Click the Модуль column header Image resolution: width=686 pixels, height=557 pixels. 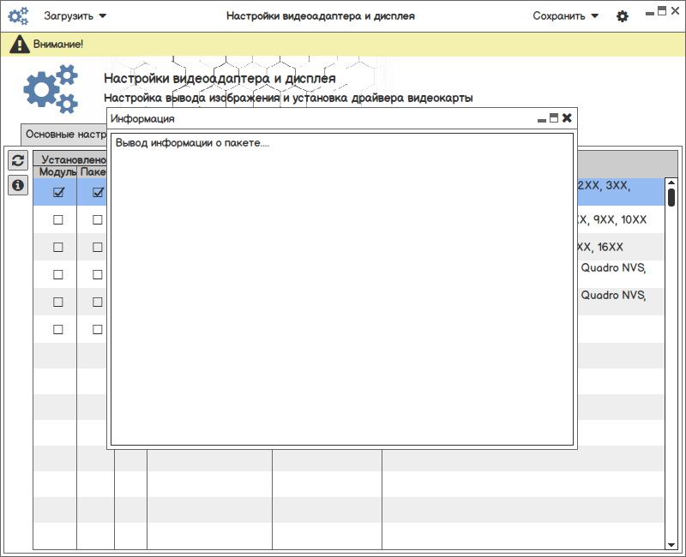pyautogui.click(x=57, y=172)
